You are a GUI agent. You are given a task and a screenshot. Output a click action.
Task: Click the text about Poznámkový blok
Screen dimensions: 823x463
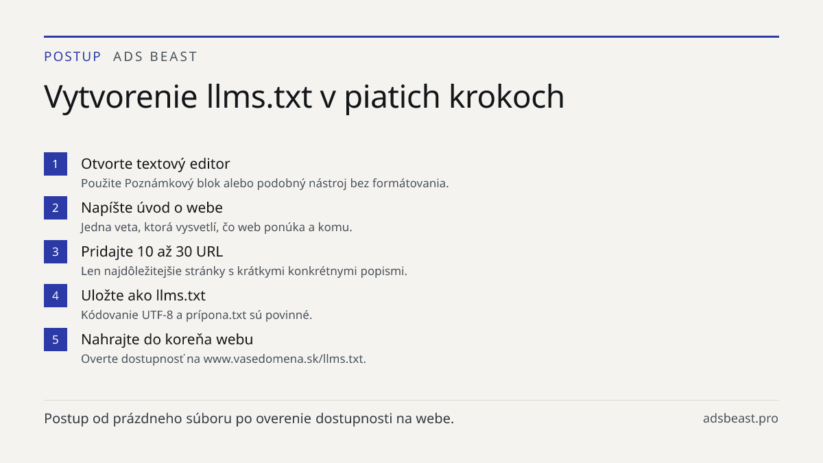(265, 183)
